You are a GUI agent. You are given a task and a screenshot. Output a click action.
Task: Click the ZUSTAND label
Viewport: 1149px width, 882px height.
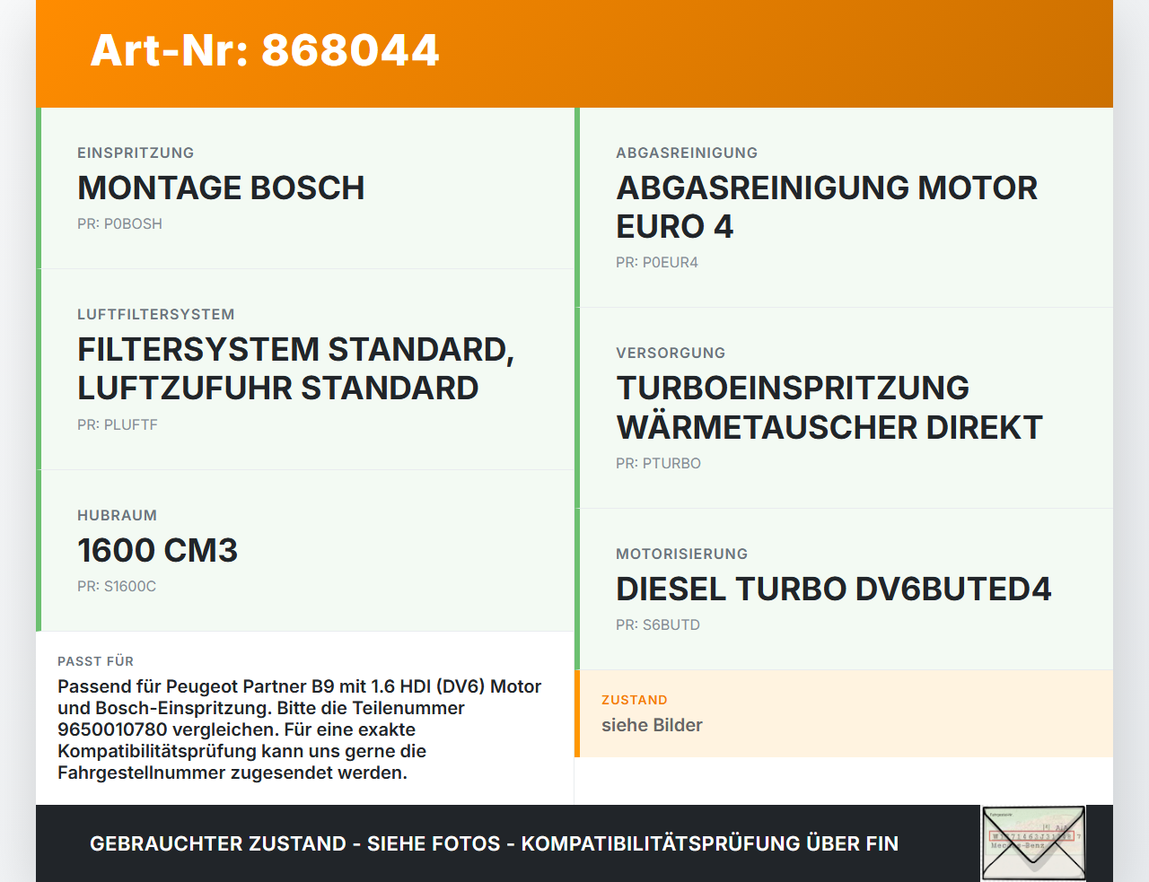[634, 700]
